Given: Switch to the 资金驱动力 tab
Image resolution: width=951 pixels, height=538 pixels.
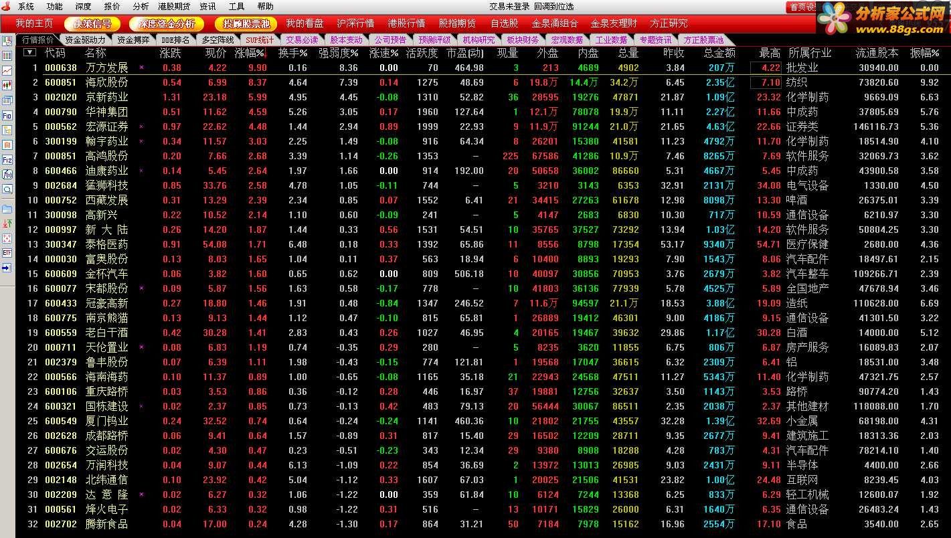Looking at the screenshot, I should [85, 40].
